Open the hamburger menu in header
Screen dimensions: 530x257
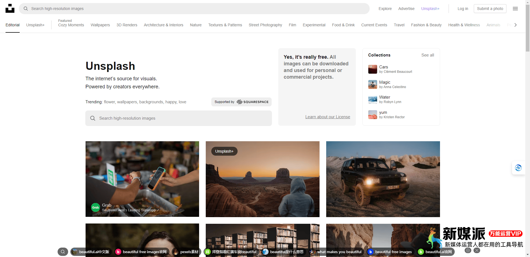click(515, 9)
